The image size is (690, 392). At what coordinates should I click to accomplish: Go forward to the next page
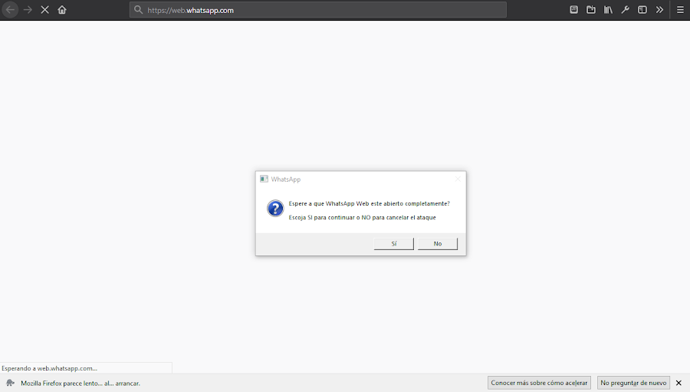[28, 10]
